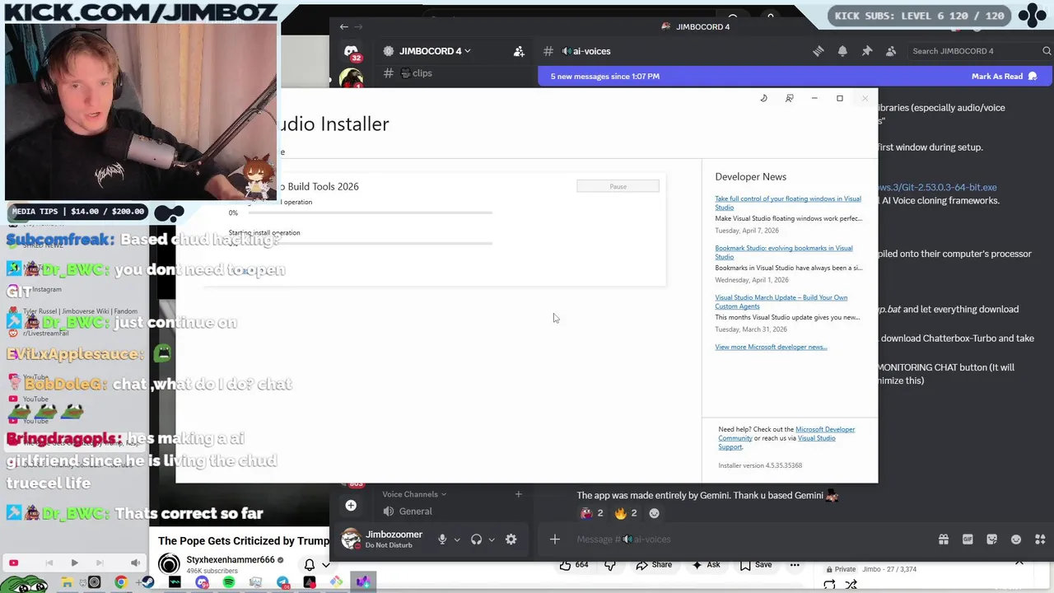Screen dimensions: 1054x593
Task: Open emoji picker in Discord message bar
Action: [1016, 539]
